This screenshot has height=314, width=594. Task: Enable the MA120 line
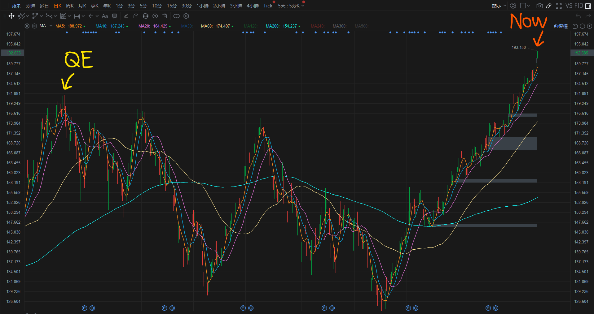(x=251, y=26)
